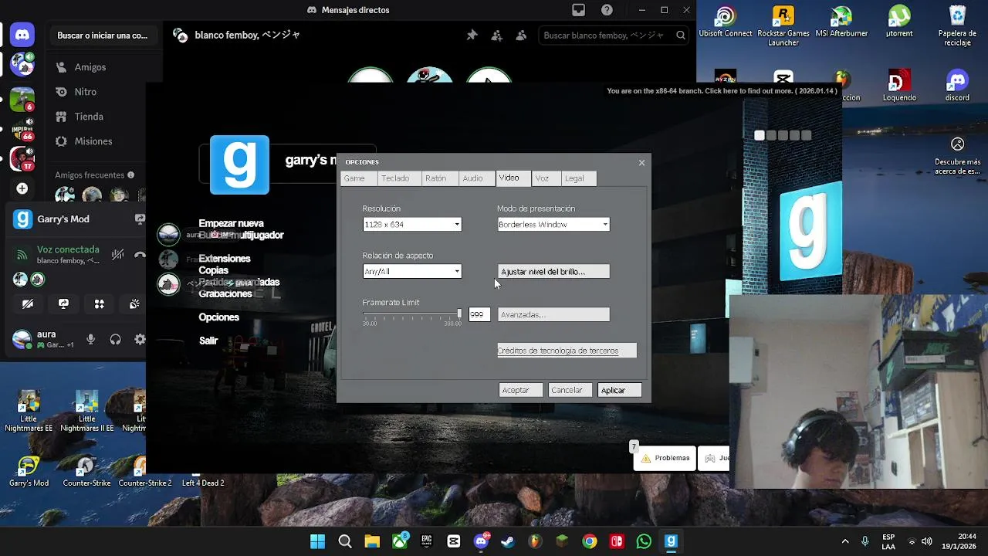The image size is (988, 556).
Task: Click Salir in Garry's Mod menu
Action: tap(208, 341)
